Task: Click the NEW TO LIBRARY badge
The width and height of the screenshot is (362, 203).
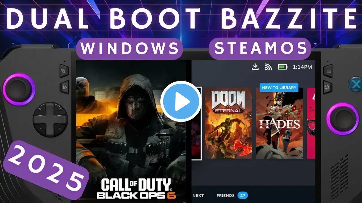Action: point(279,87)
